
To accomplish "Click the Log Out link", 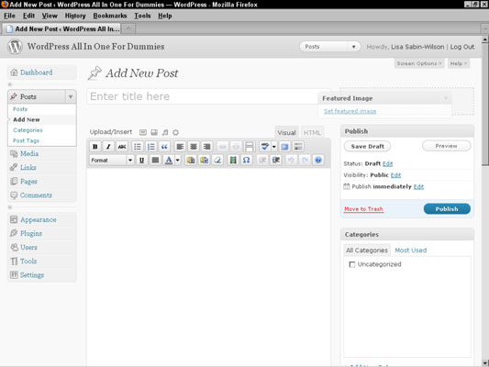I will [x=462, y=47].
